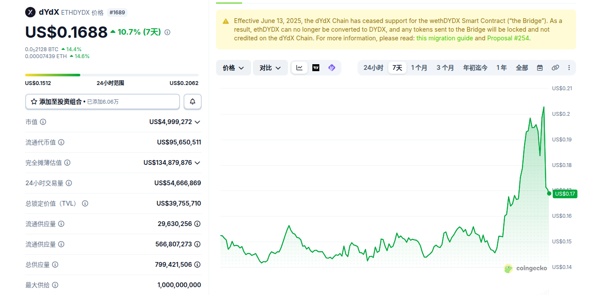Click the US$0.14 y-axis label
Image resolution: width=590 pixels, height=295 pixels.
point(562,267)
